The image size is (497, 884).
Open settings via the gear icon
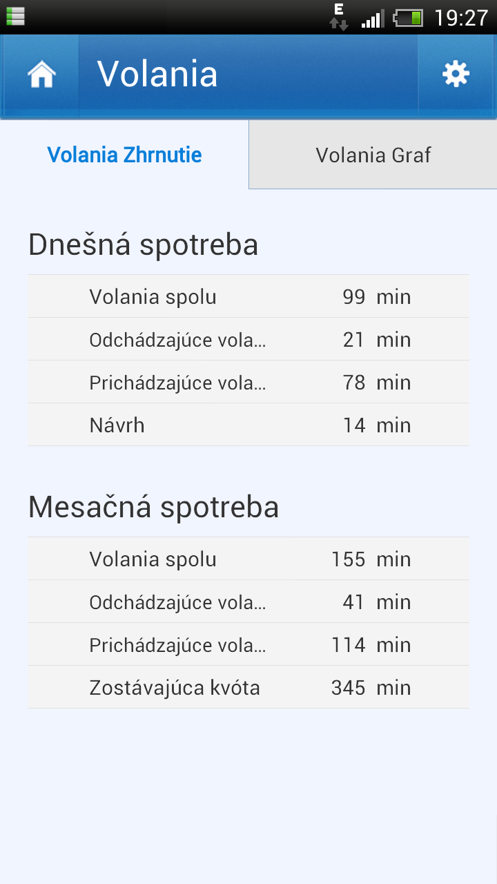tap(456, 74)
